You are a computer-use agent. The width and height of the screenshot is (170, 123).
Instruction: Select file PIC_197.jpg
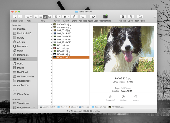[x=71, y=45]
